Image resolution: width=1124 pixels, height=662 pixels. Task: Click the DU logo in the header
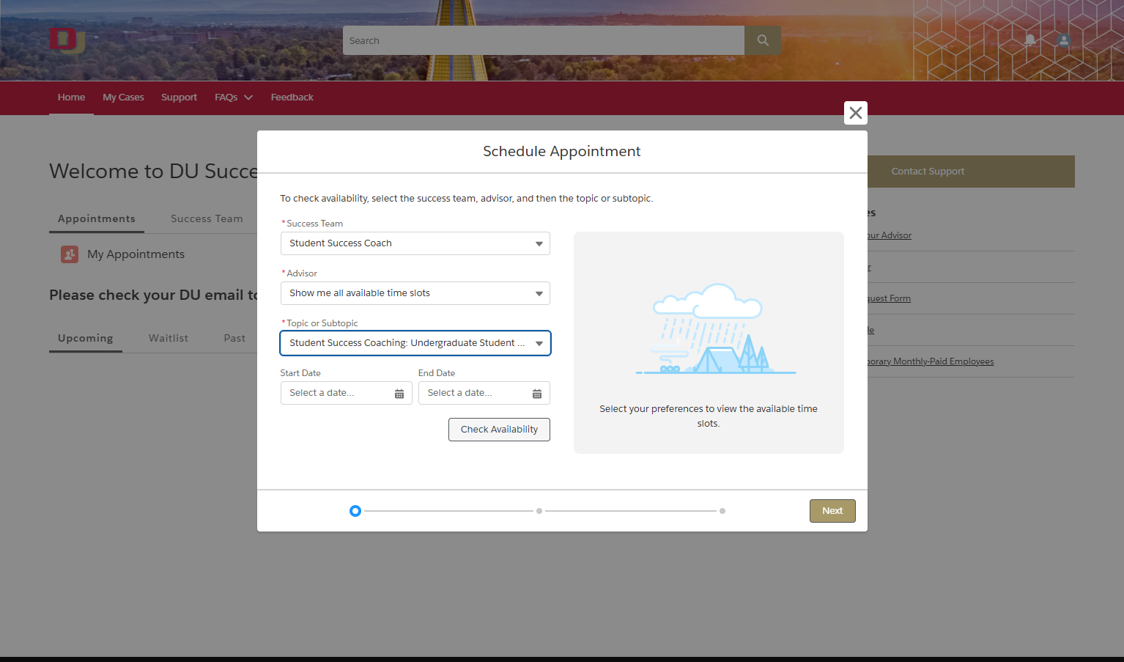67,40
